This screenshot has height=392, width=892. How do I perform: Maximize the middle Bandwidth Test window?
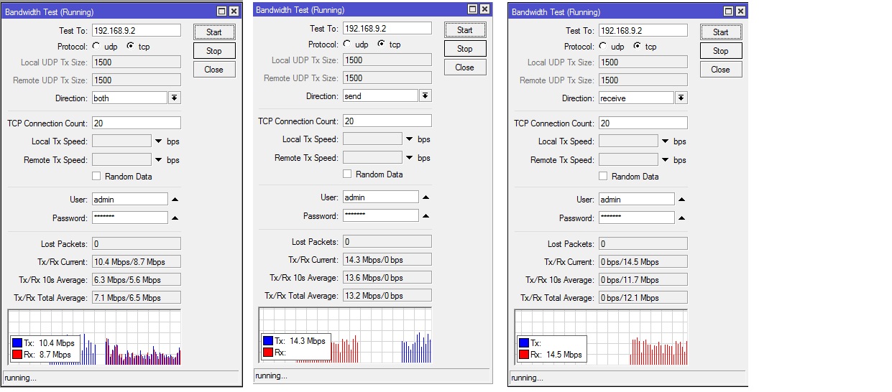pyautogui.click(x=473, y=9)
